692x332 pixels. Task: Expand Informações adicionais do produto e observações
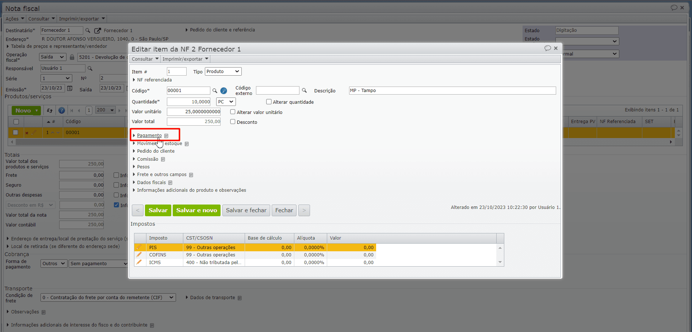(189, 190)
